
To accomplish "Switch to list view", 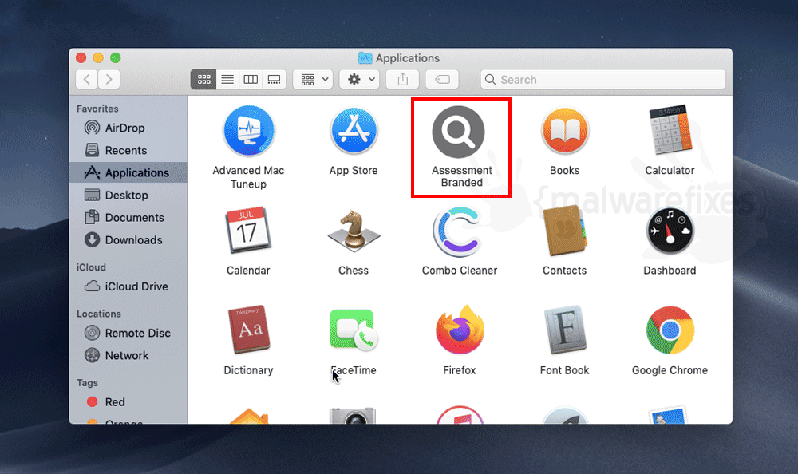I will pos(227,80).
